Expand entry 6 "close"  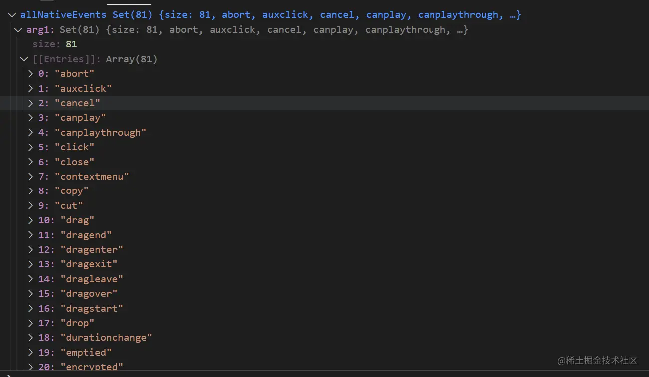[x=30, y=162]
